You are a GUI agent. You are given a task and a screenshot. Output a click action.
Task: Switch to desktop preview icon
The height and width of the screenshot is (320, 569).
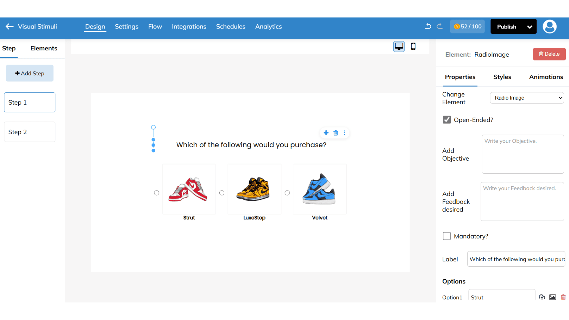pos(399,47)
